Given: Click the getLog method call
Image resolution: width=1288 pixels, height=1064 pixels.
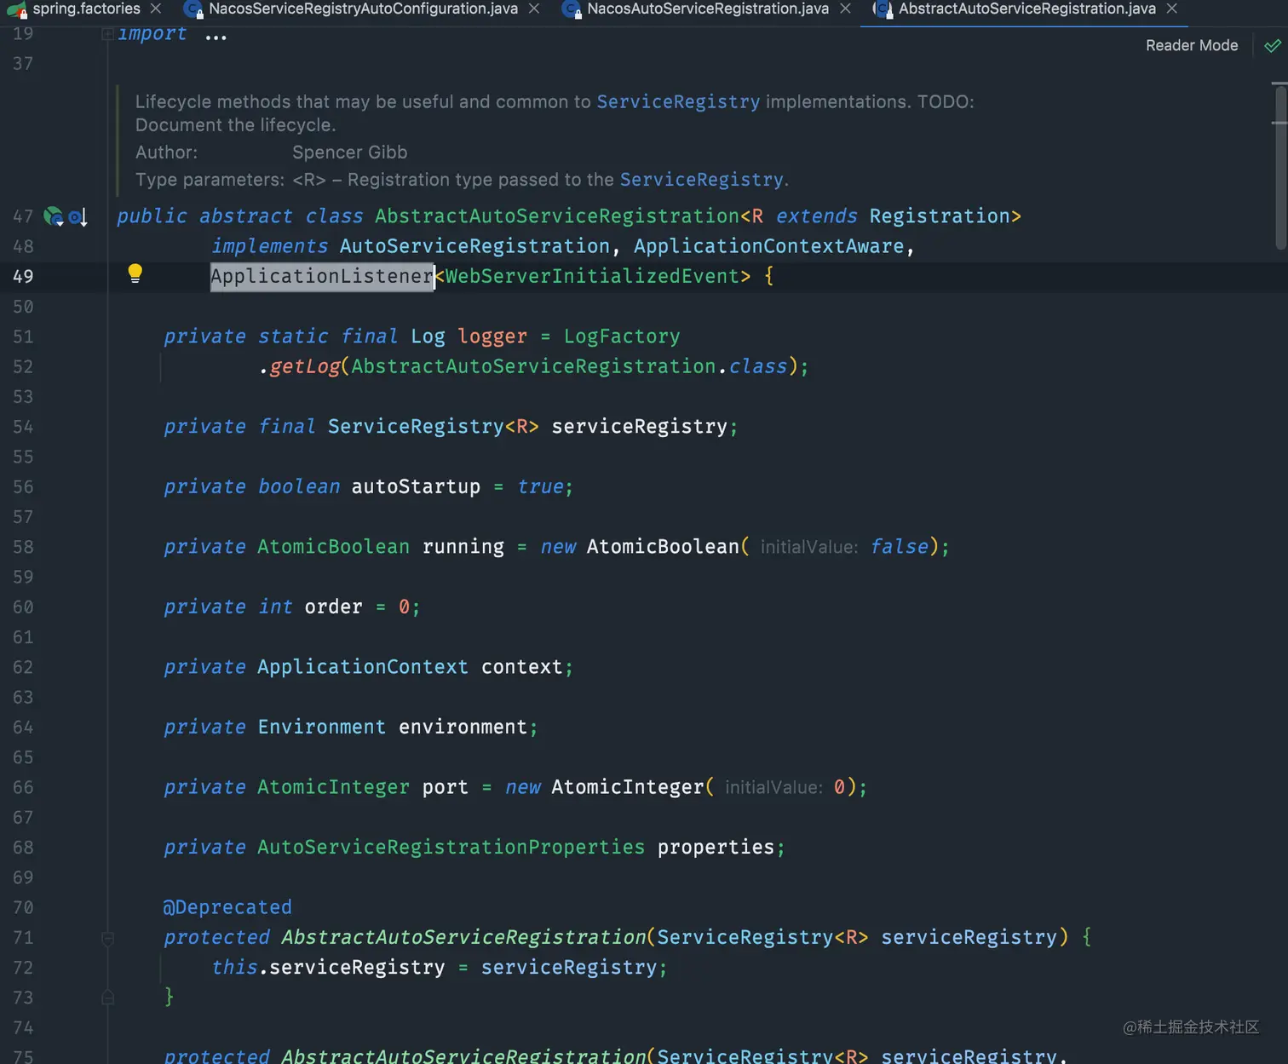Looking at the screenshot, I should pos(305,366).
